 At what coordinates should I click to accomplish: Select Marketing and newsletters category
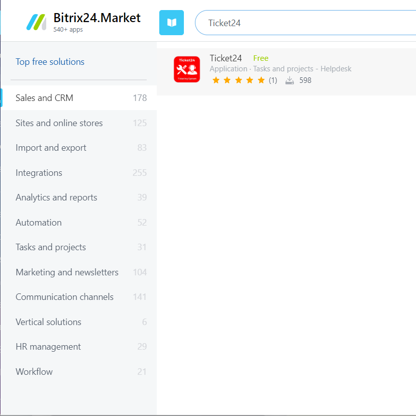67,272
